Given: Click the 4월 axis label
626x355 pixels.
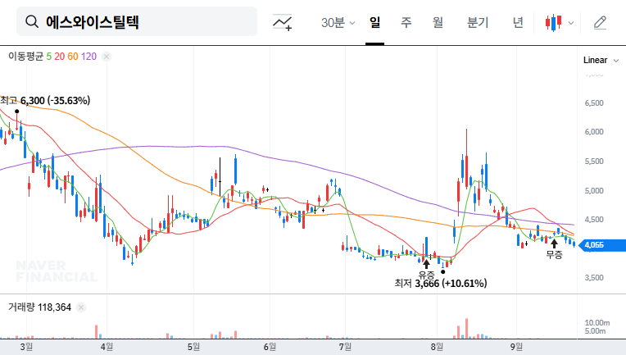Looking at the screenshot, I should coord(107,347).
